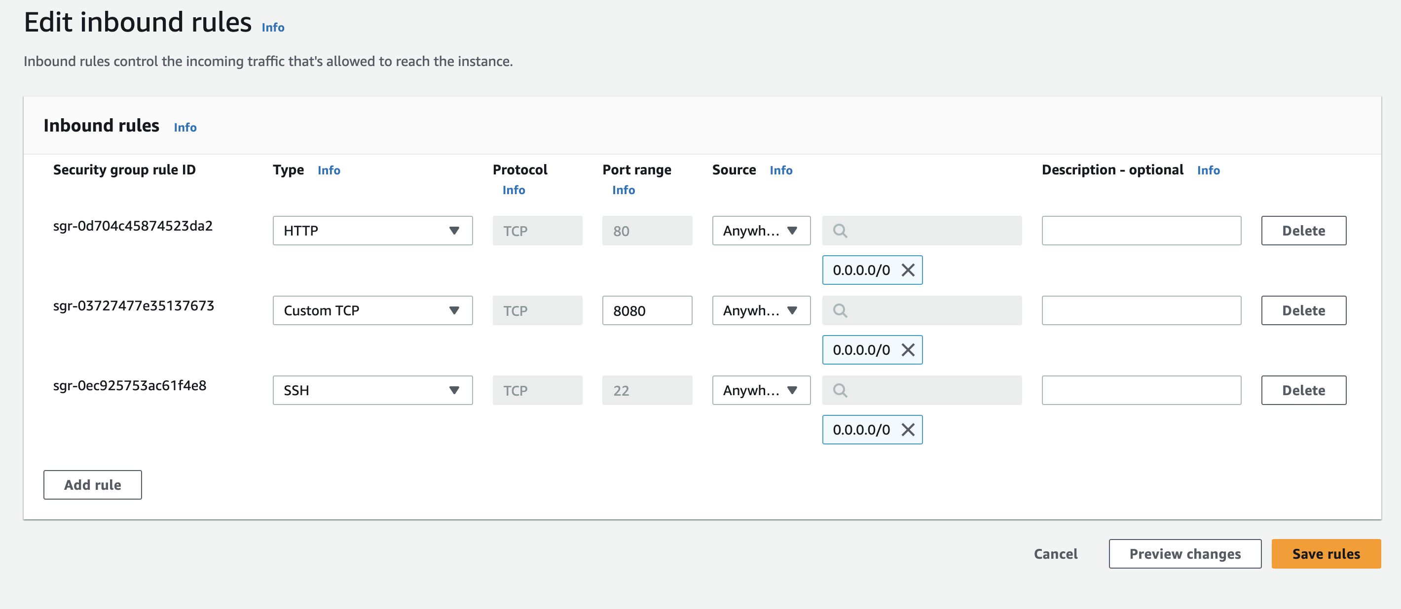Click the 8080 port range field
The width and height of the screenshot is (1401, 609).
click(647, 311)
